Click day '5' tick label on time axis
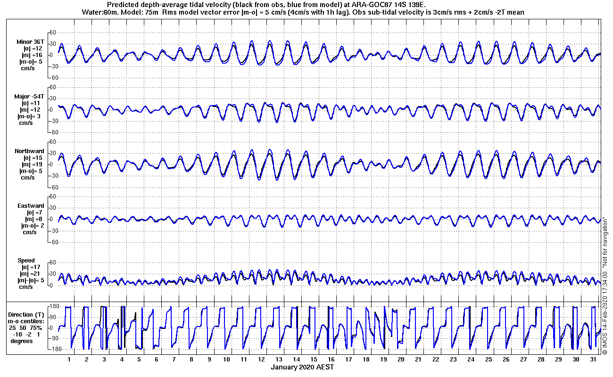The width and height of the screenshot is (613, 377). tap(139, 360)
